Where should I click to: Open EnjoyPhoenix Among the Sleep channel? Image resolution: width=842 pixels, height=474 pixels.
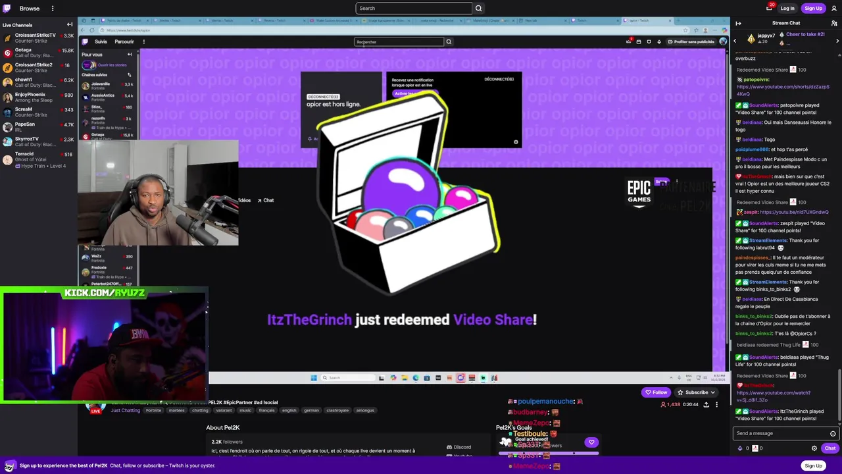(39, 97)
